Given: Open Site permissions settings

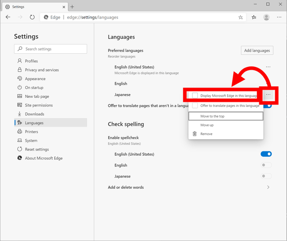Looking at the screenshot, I should point(51,105).
